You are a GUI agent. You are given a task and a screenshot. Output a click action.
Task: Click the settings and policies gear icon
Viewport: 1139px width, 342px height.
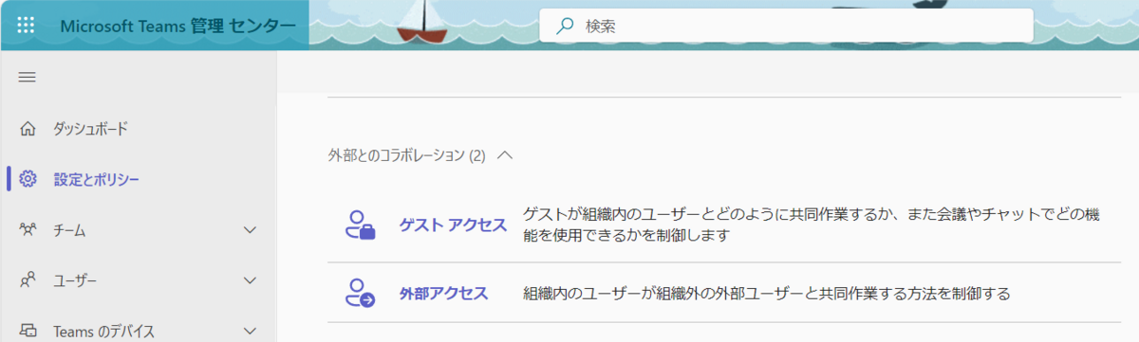click(28, 179)
